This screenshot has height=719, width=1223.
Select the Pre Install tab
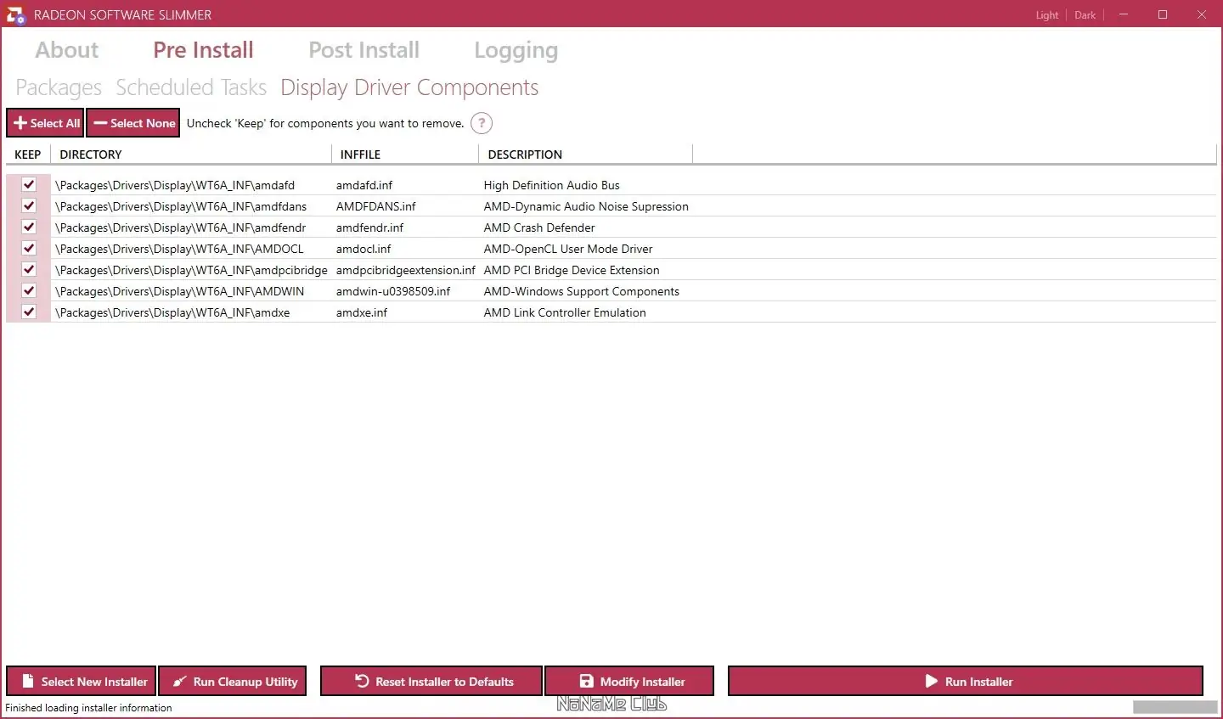(204, 50)
